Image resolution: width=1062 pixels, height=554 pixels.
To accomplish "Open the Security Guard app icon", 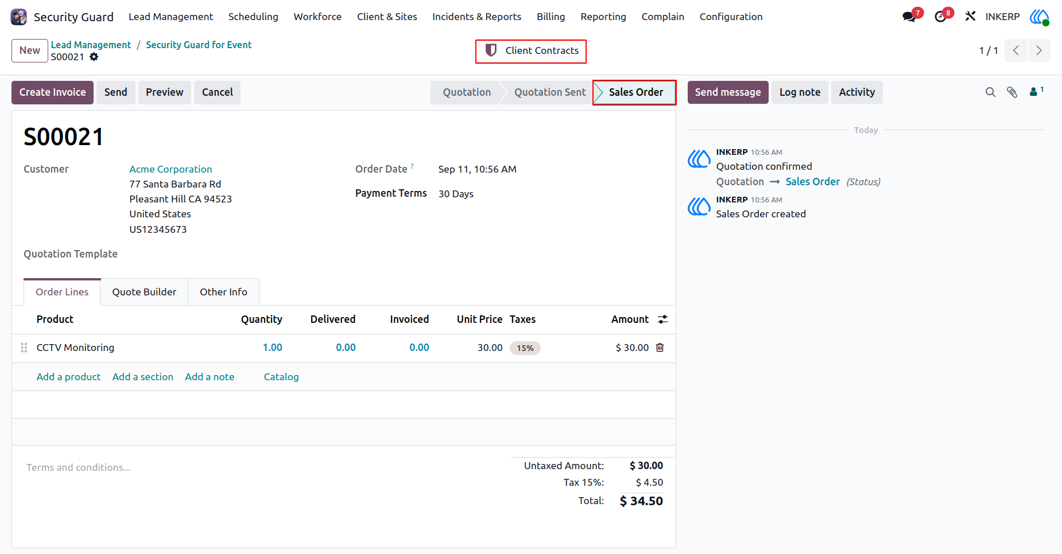I will [18, 17].
